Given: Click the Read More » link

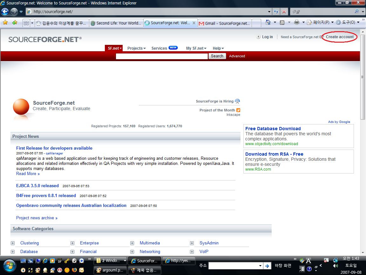Looking at the screenshot, I should 28,173.
